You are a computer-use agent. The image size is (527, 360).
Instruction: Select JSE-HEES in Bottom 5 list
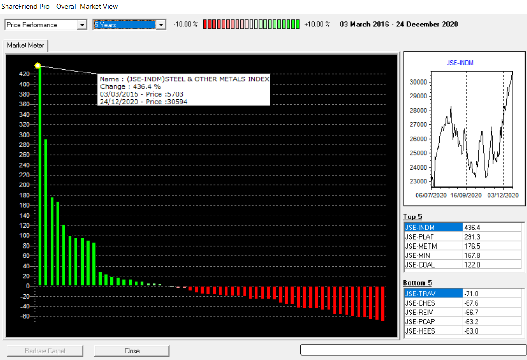click(x=433, y=331)
